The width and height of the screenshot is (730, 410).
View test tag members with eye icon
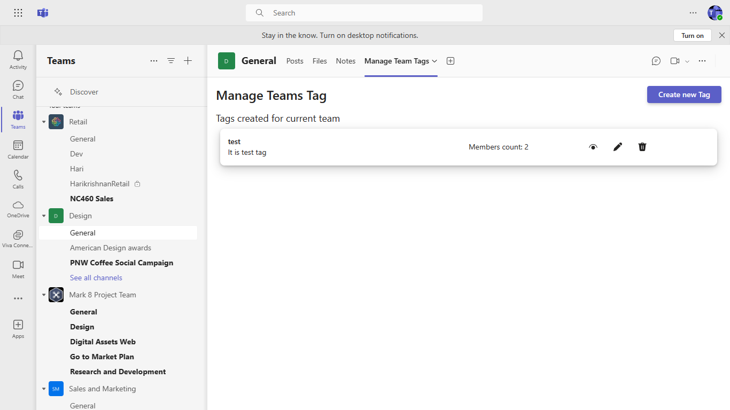[x=593, y=147]
